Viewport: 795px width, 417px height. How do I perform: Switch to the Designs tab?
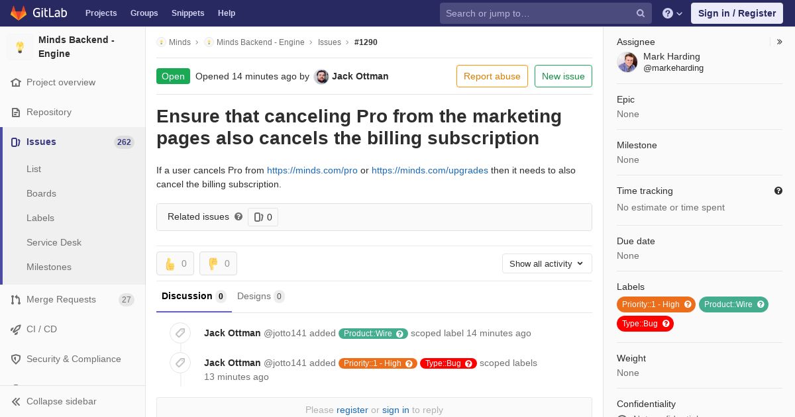point(261,297)
